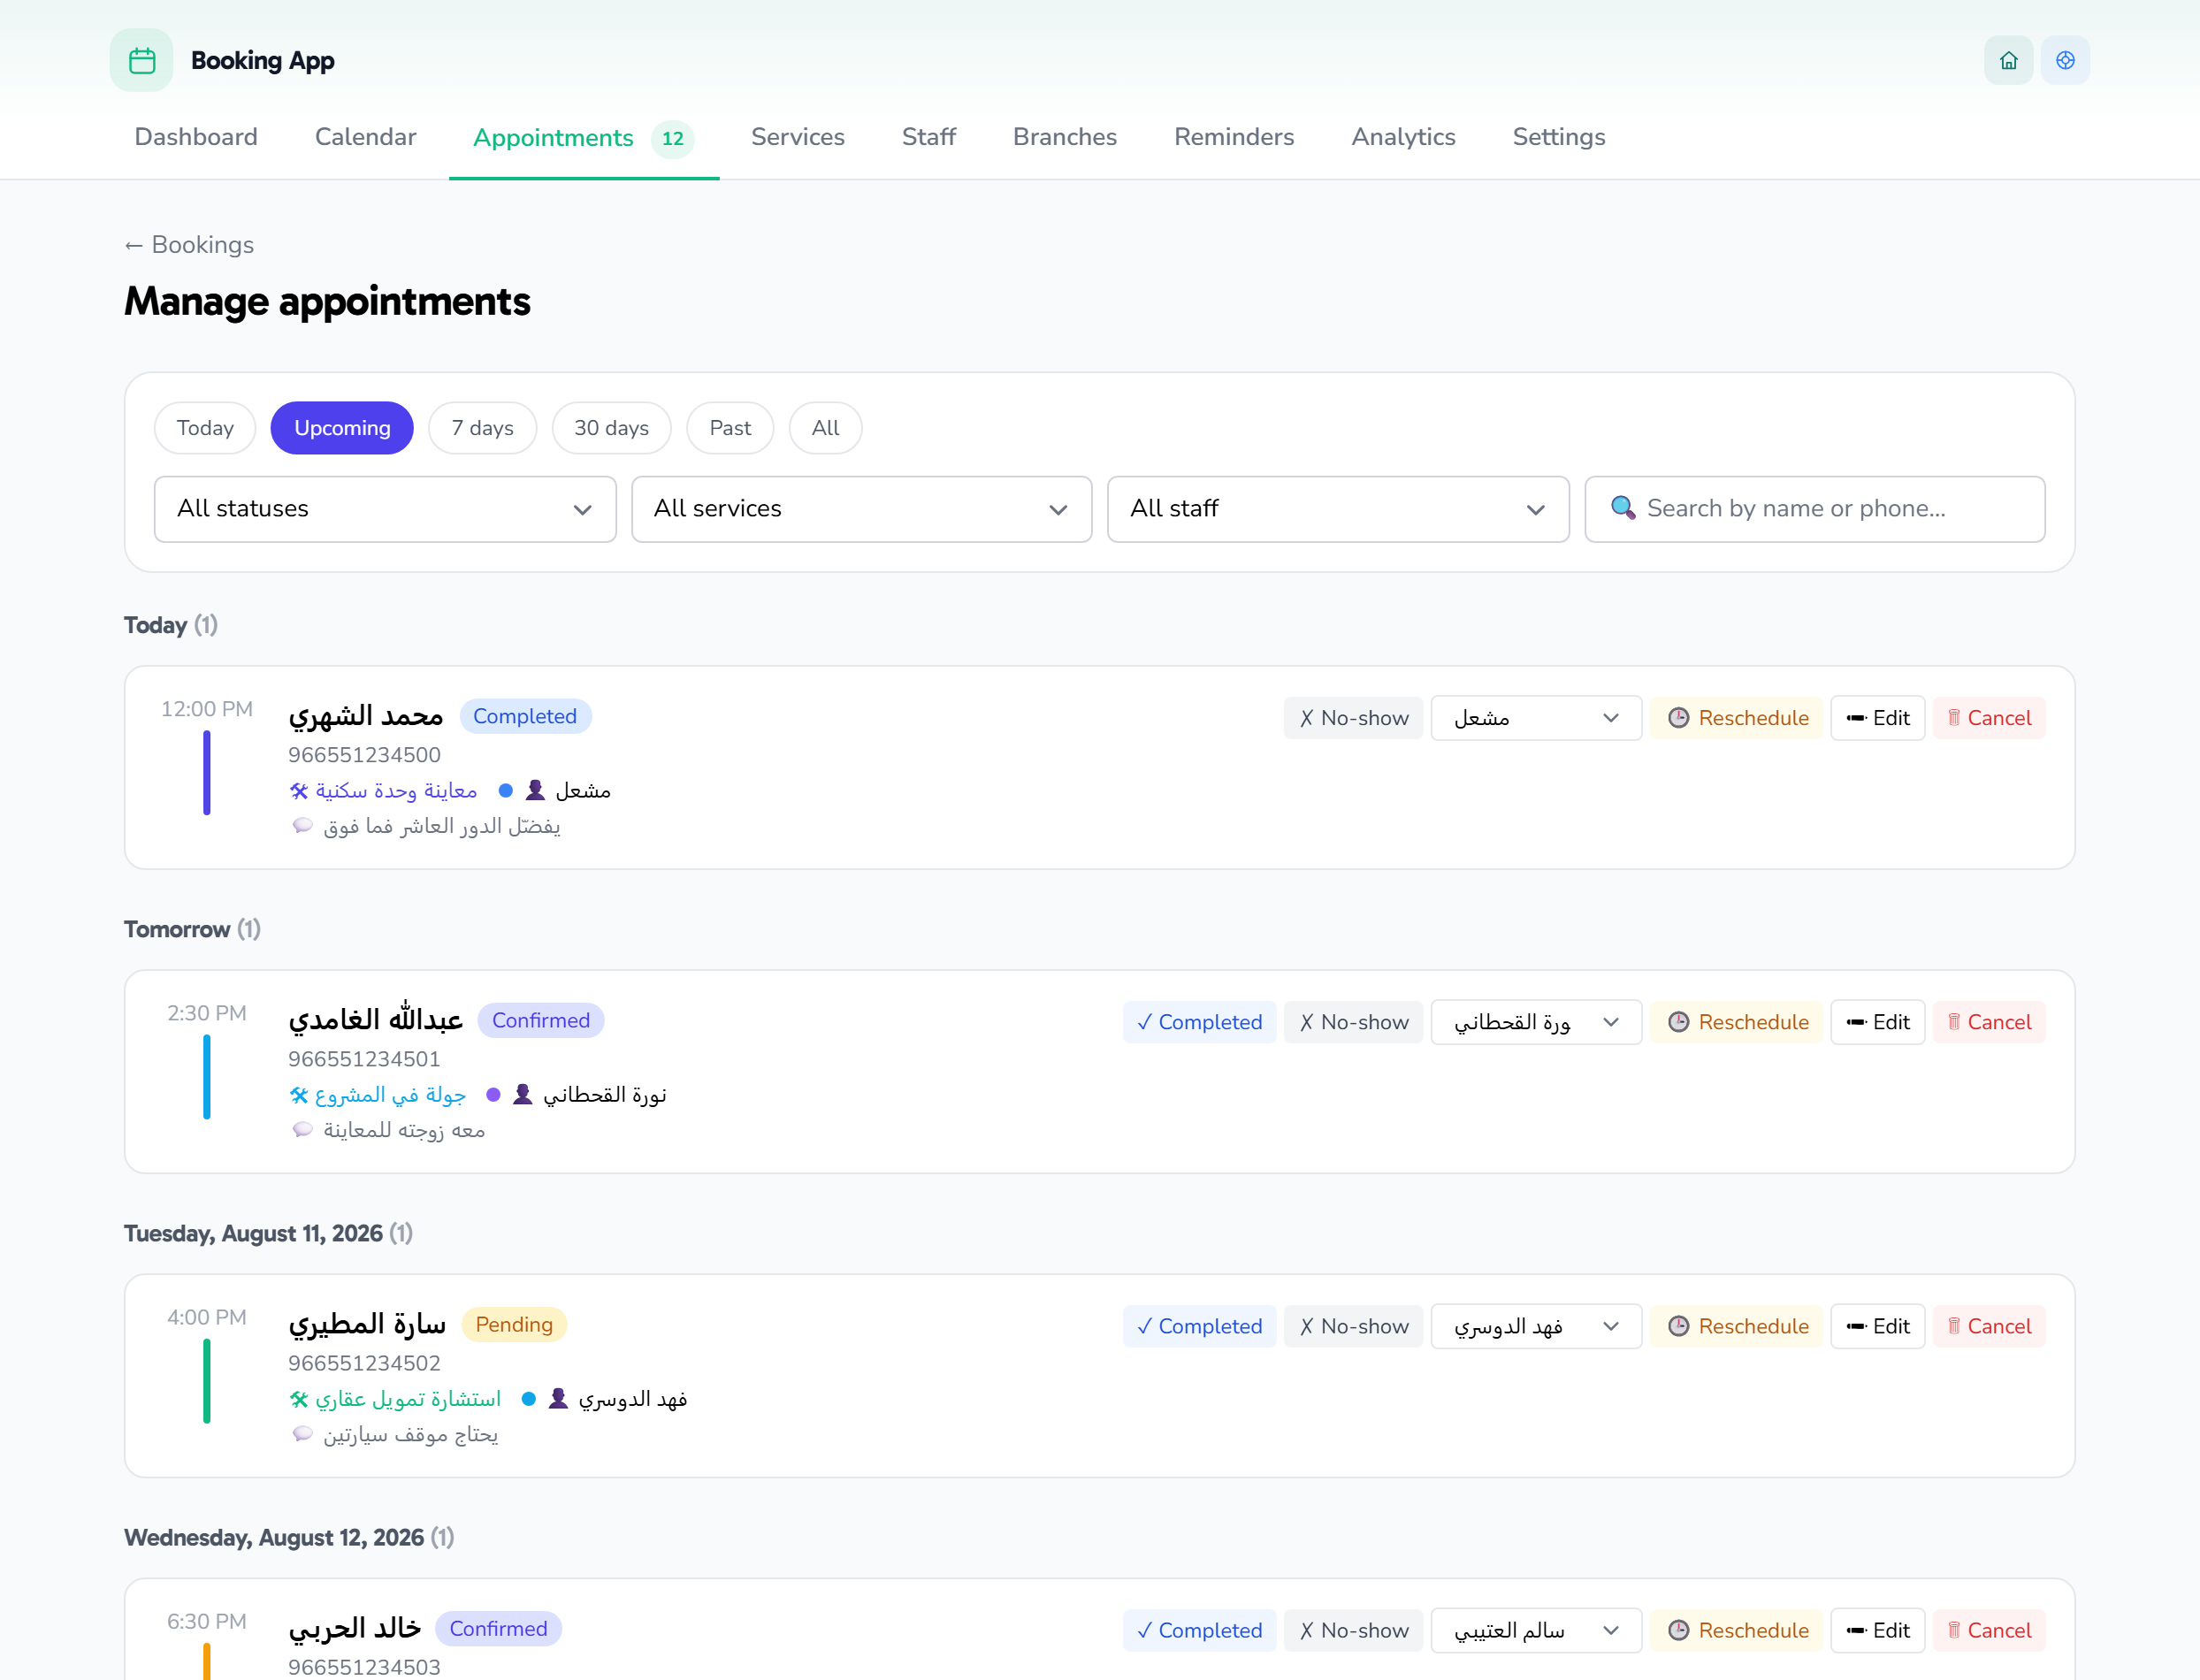This screenshot has height=1680, width=2200.
Task: Click the Confirmed status badge for عبدالله الغامدي
Action: point(541,1020)
